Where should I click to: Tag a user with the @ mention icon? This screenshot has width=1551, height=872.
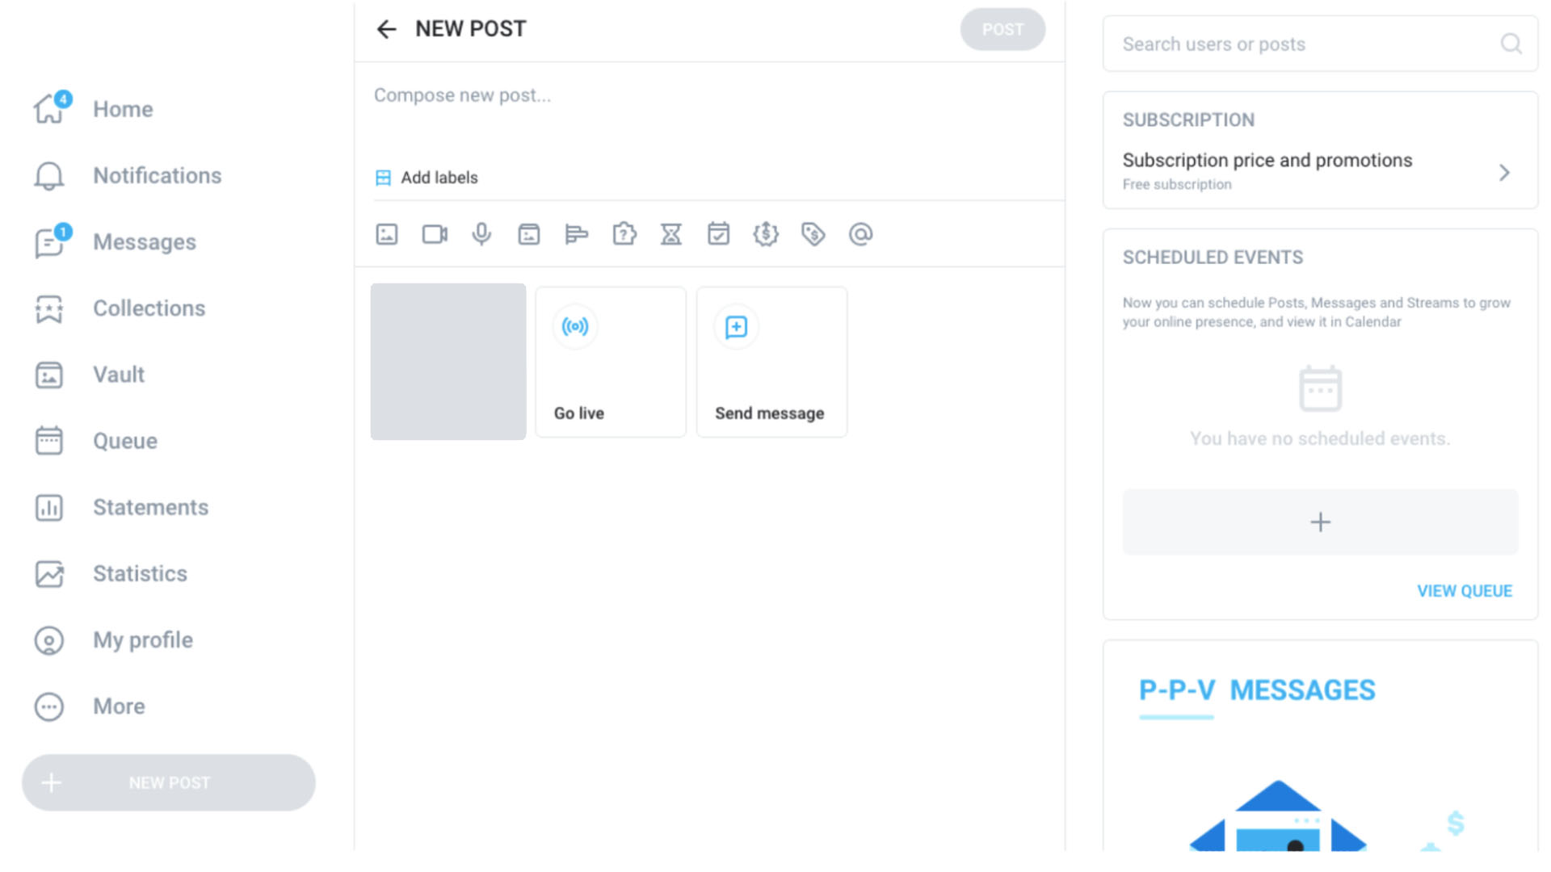pyautogui.click(x=860, y=234)
